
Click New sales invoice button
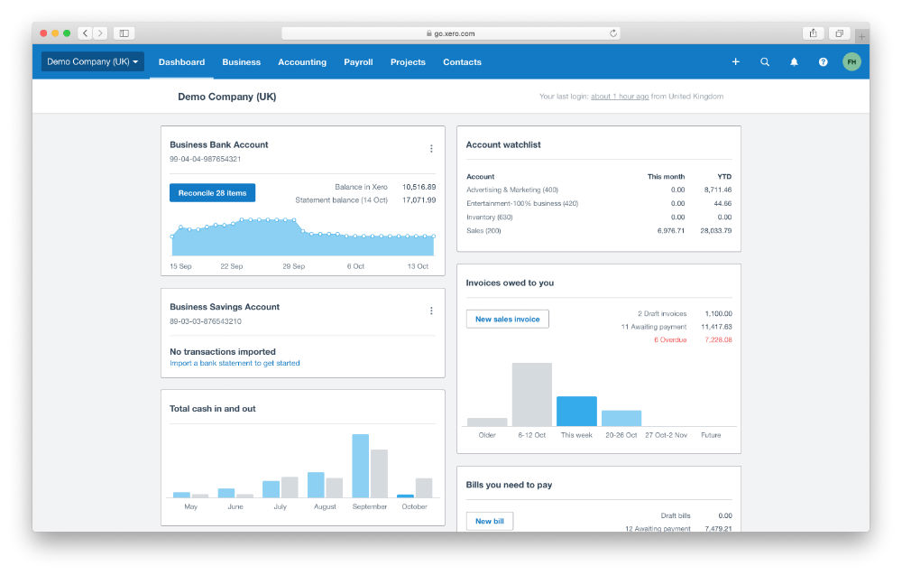click(507, 319)
